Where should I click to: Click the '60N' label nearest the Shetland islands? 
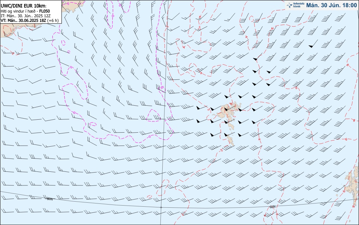272,207
